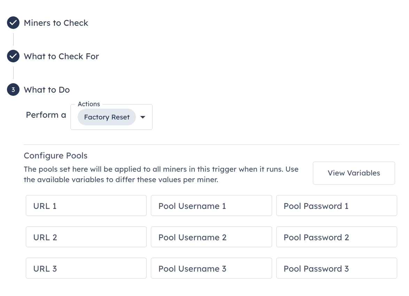Click into Pool Username 3 field
Image resolution: width=409 pixels, height=296 pixels.
pyautogui.click(x=211, y=268)
